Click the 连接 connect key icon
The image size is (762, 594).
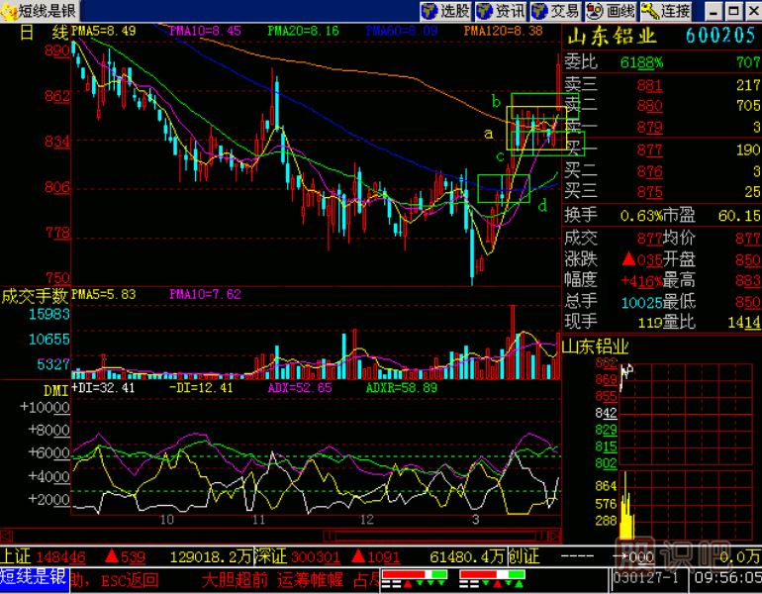(666, 11)
